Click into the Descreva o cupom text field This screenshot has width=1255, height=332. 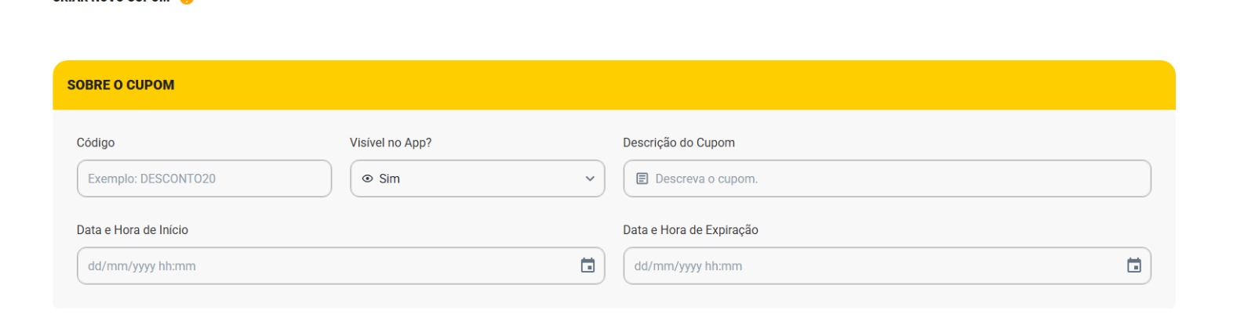pos(887,179)
